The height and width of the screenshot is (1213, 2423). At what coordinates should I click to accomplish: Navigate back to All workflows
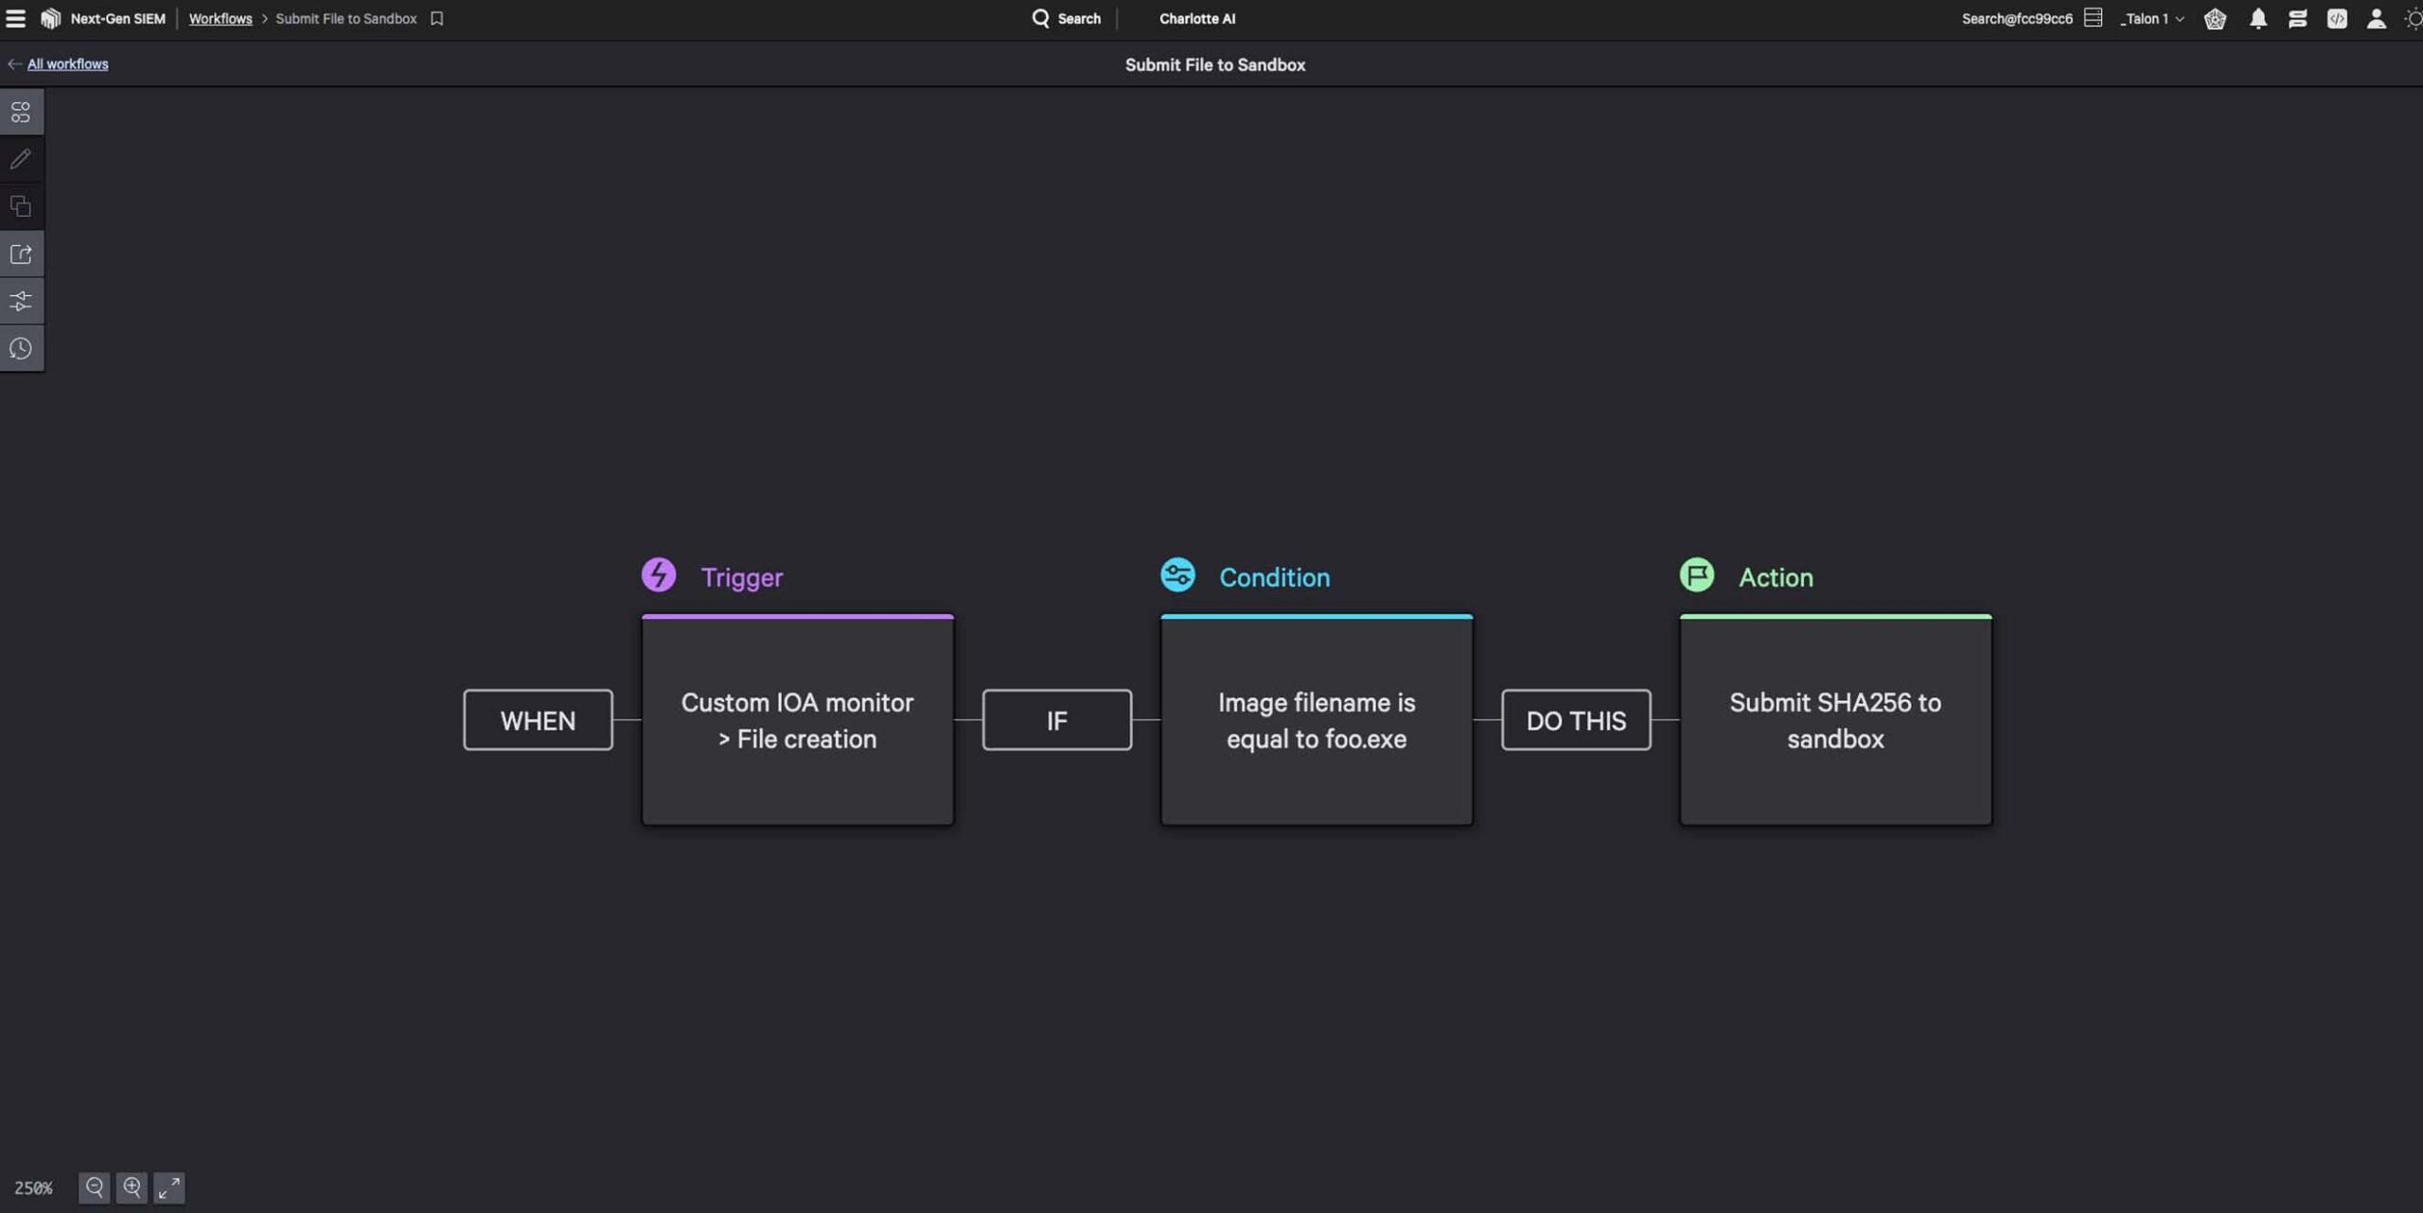coord(64,63)
